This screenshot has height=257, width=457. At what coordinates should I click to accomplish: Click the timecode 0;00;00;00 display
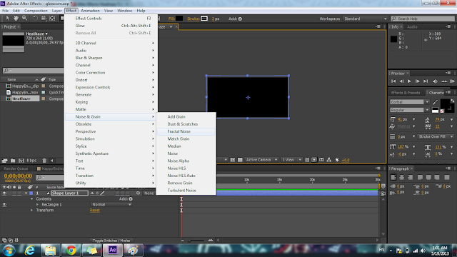pyautogui.click(x=18, y=176)
